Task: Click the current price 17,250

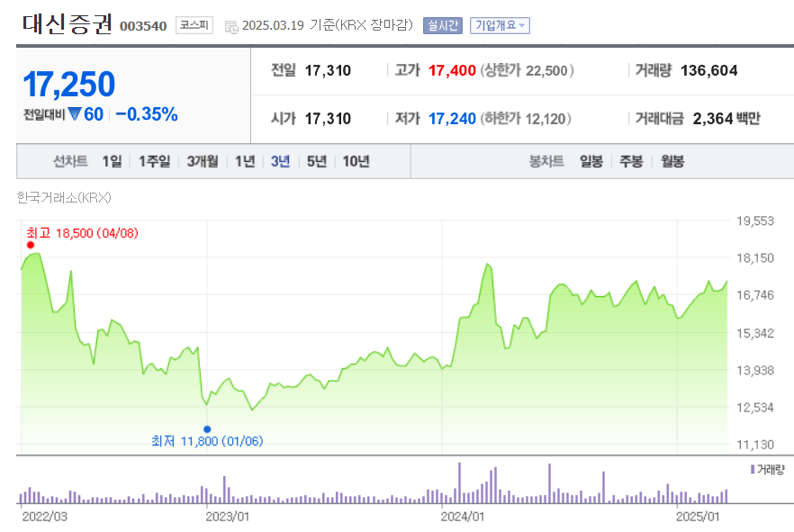Action: [x=68, y=84]
